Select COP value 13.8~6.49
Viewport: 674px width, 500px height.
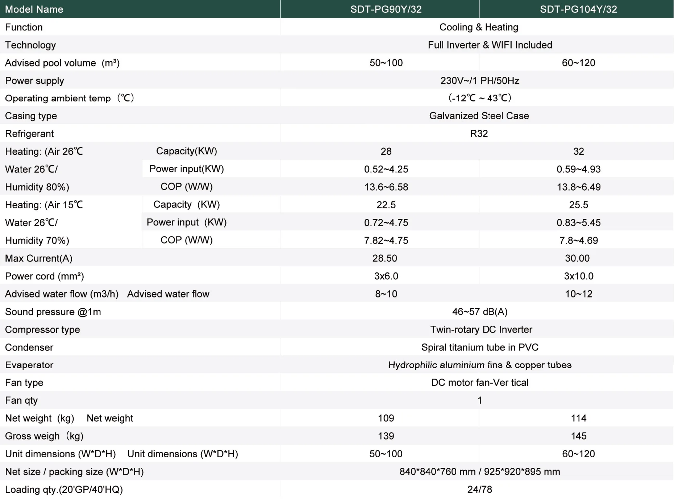[578, 187]
